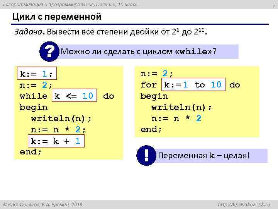Click the text 'Можно ли сделать с циклом while?'
This screenshot has height=209, width=278.
pyautogui.click(x=139, y=51)
